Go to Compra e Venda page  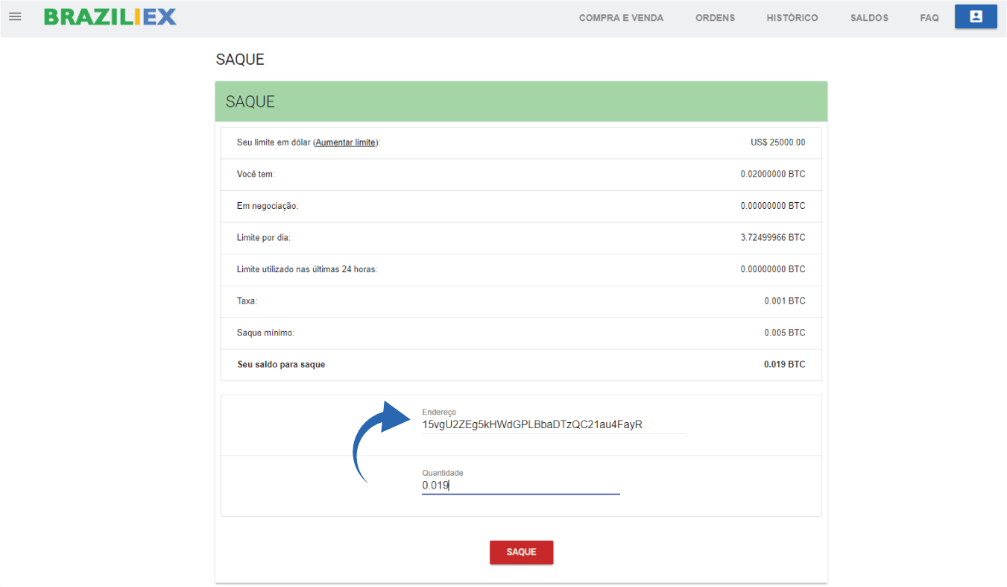point(621,18)
